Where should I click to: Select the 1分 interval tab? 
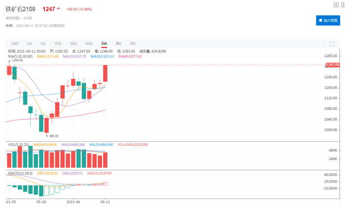(29, 44)
